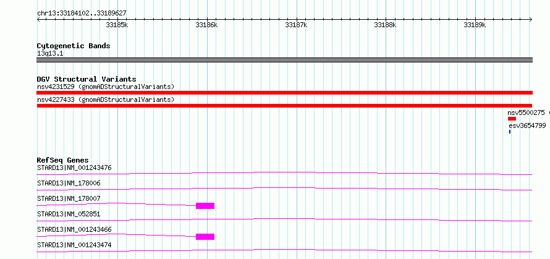Open the STARD13|NM_001243474 transcript label
Screen dimensions: 550x259
click(x=74, y=245)
